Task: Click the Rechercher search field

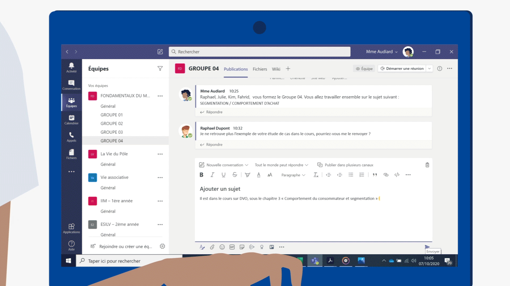Action: pos(260,52)
